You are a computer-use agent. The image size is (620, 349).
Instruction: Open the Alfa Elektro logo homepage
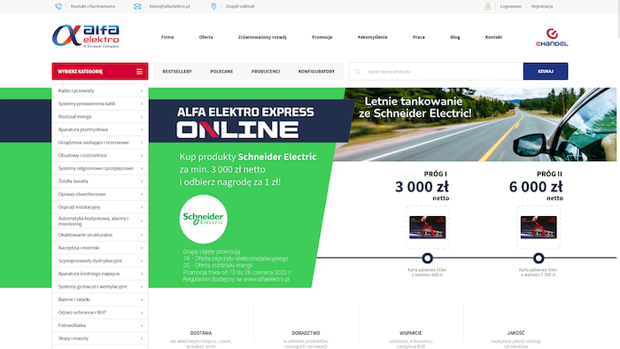pos(86,36)
